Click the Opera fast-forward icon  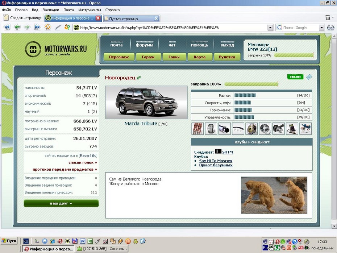(x=37, y=27)
